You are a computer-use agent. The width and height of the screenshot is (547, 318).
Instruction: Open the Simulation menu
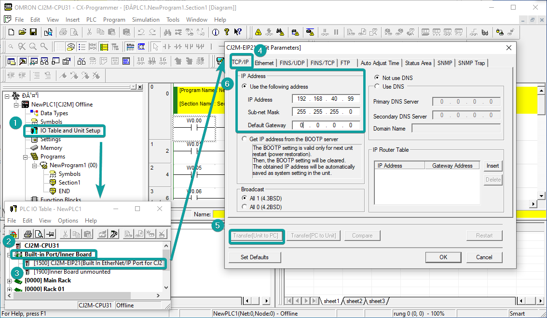[146, 20]
